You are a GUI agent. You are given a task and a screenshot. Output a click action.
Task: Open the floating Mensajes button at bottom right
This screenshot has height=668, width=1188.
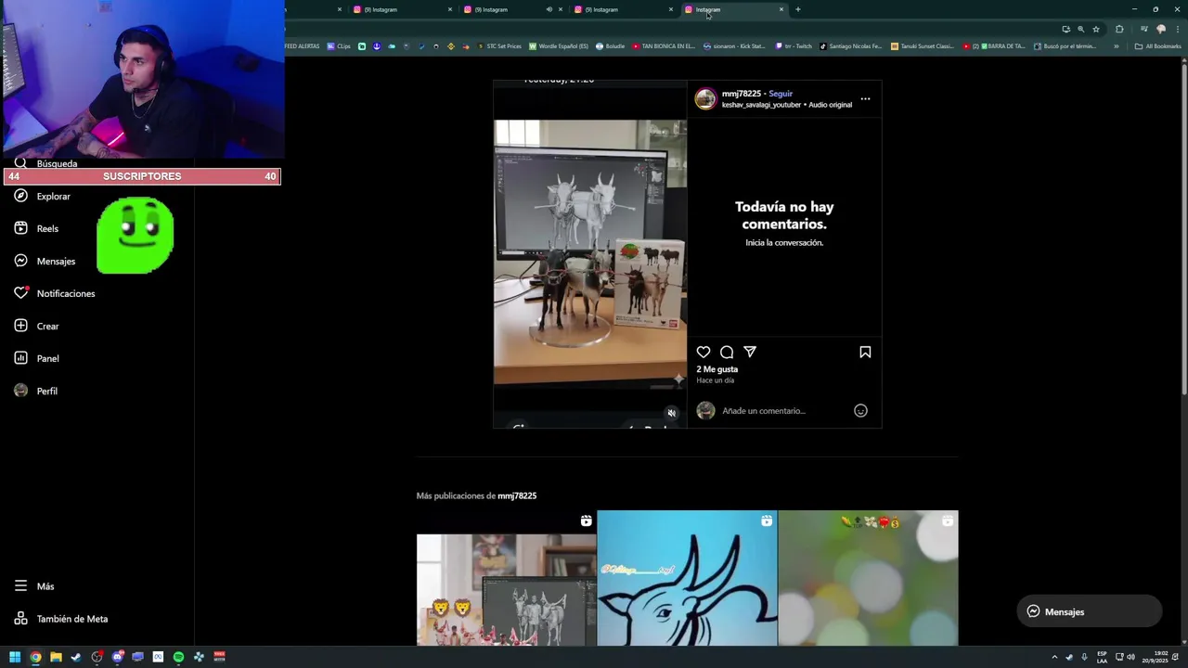tap(1090, 611)
